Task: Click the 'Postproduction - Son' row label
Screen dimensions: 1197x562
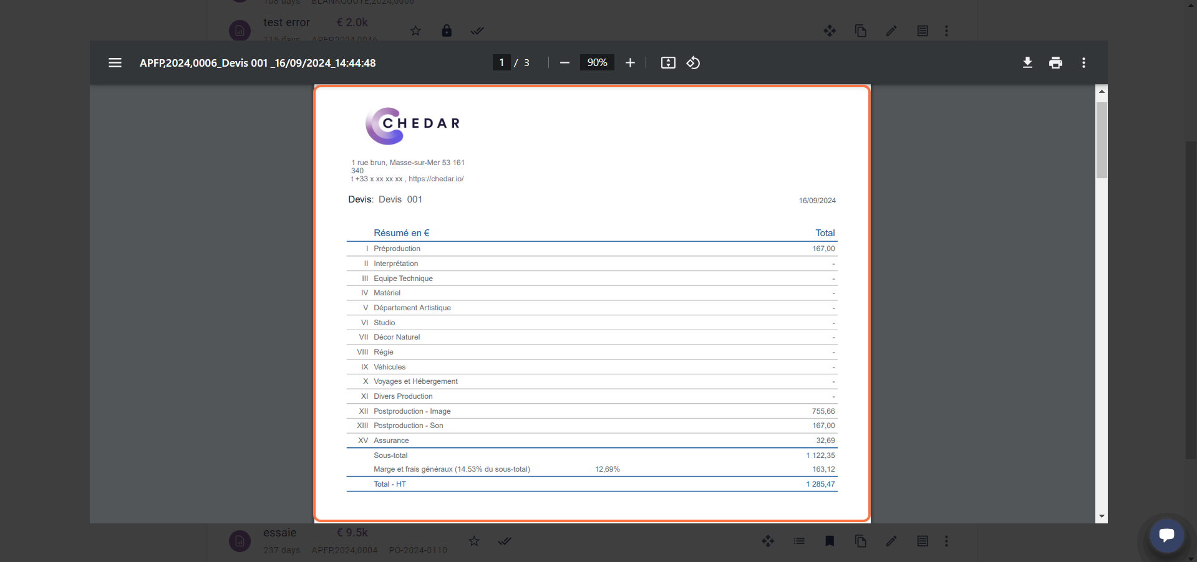Action: 408,426
